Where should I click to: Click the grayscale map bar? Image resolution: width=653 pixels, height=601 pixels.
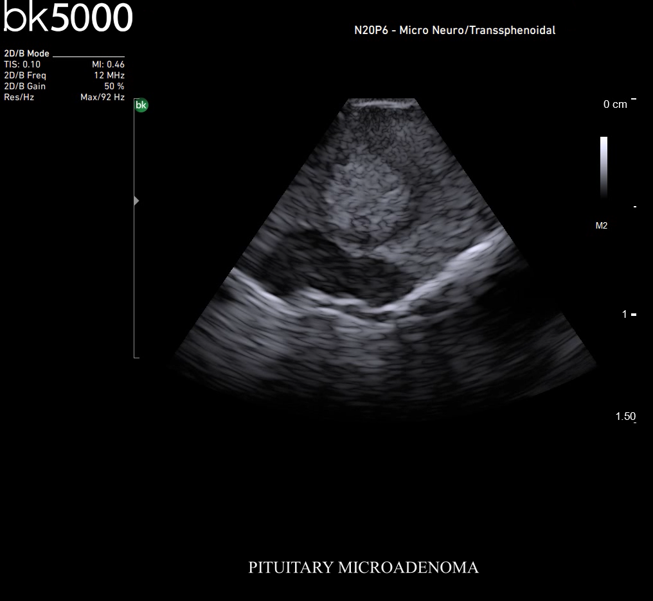click(604, 167)
